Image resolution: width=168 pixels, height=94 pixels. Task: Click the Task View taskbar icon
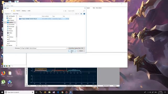pos(36,92)
